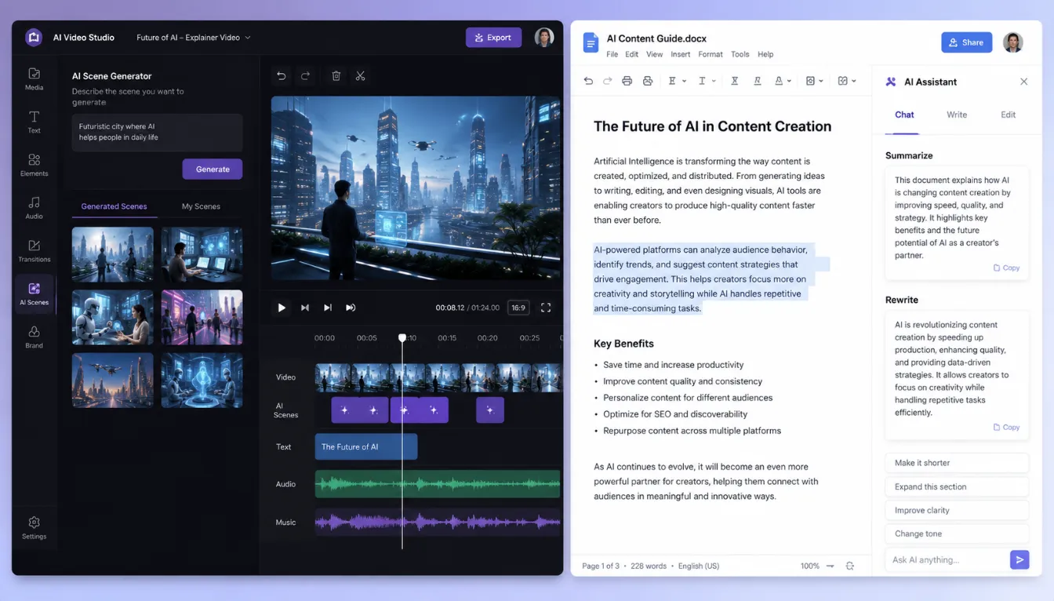
Task: Enter fullscreen preview mode
Action: [x=546, y=308]
